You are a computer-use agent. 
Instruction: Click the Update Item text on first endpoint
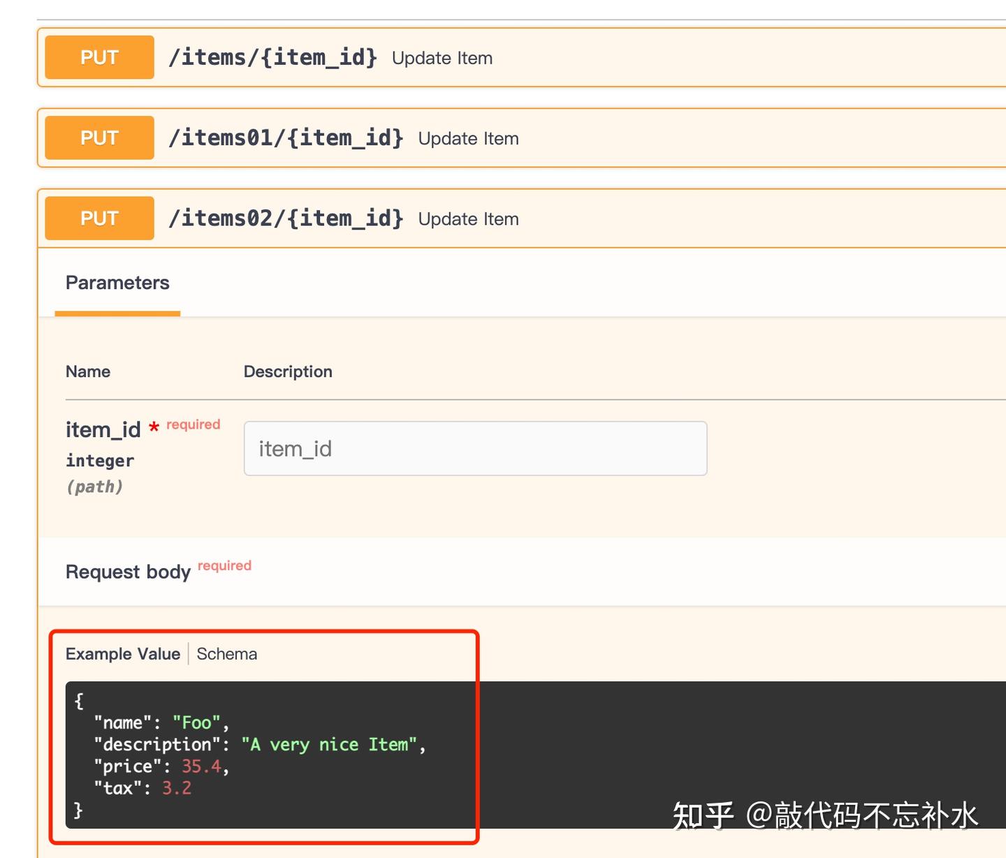442,58
